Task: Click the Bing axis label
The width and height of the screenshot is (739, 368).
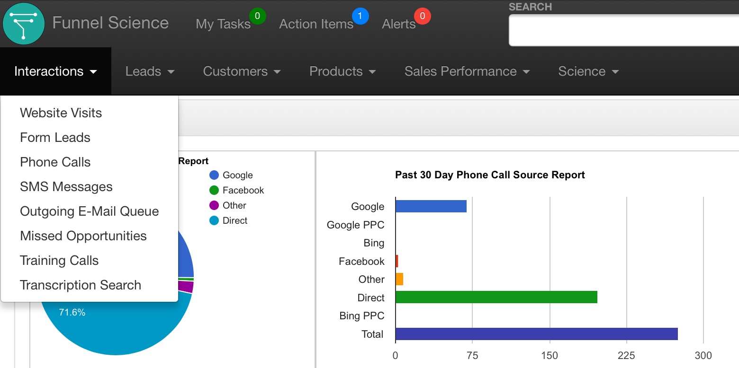Action: (374, 243)
